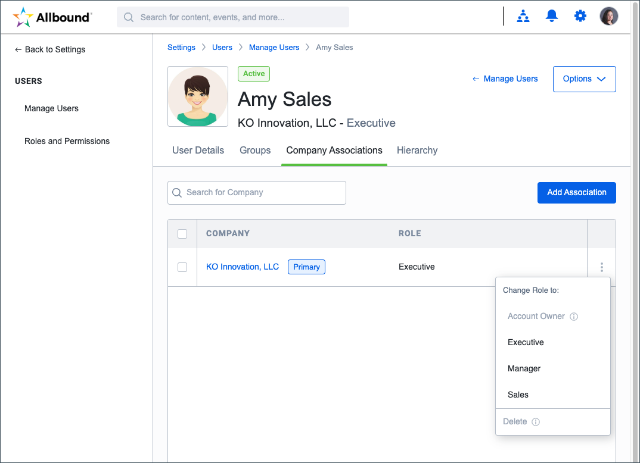The image size is (640, 463).
Task: Click the Settings breadcrumb
Action: click(x=181, y=47)
